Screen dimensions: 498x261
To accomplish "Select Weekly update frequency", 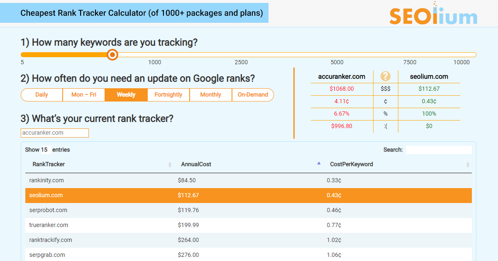I will click(x=126, y=95).
